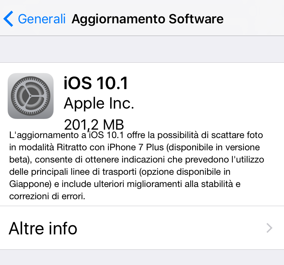Tap the iPhone 7 Plus mention in the description

pyautogui.click(x=135, y=147)
